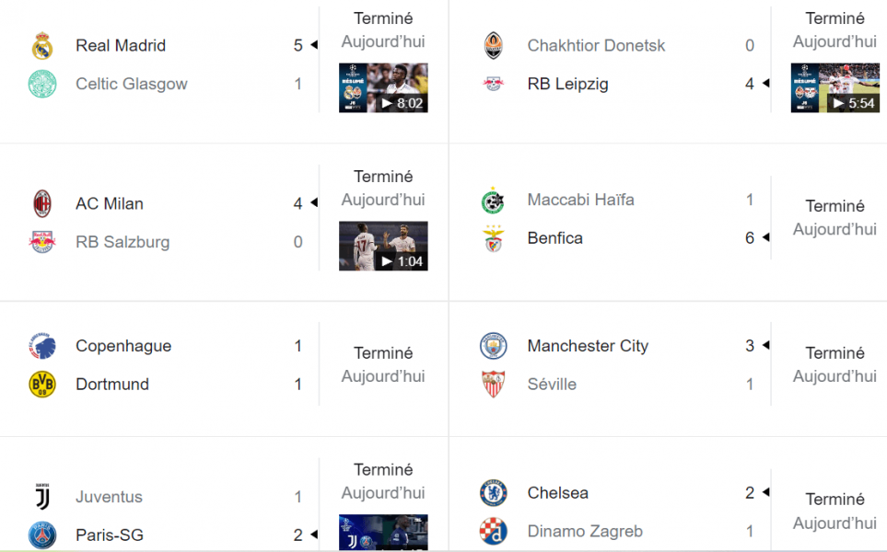The width and height of the screenshot is (887, 552).
Task: Click the Real Madrid club crest
Action: pos(42,46)
